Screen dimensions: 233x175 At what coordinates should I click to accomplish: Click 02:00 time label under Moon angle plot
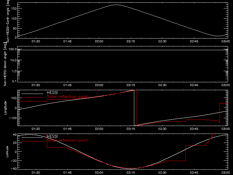pyautogui.click(x=99, y=85)
